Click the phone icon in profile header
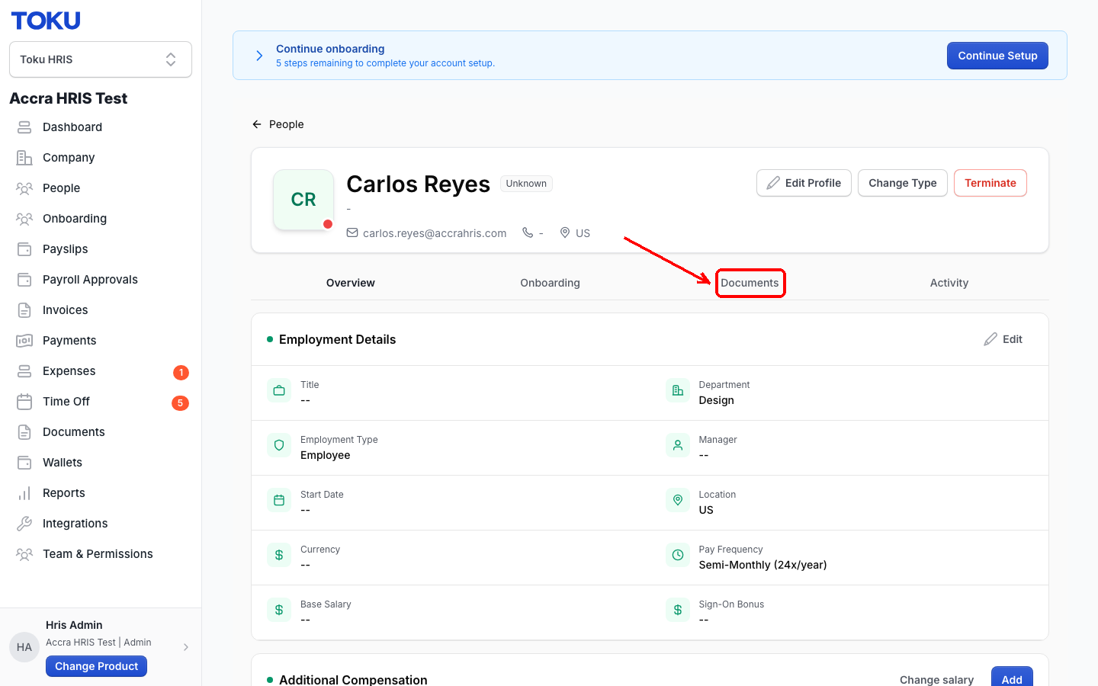 (x=528, y=232)
